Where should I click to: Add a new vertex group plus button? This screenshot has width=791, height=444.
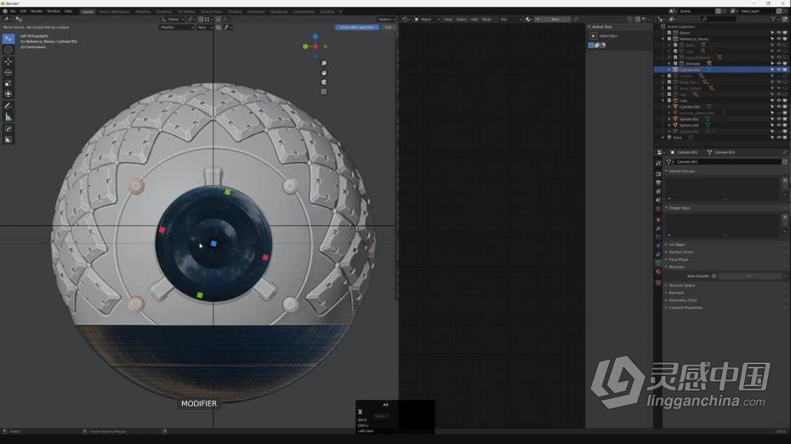pyautogui.click(x=785, y=180)
